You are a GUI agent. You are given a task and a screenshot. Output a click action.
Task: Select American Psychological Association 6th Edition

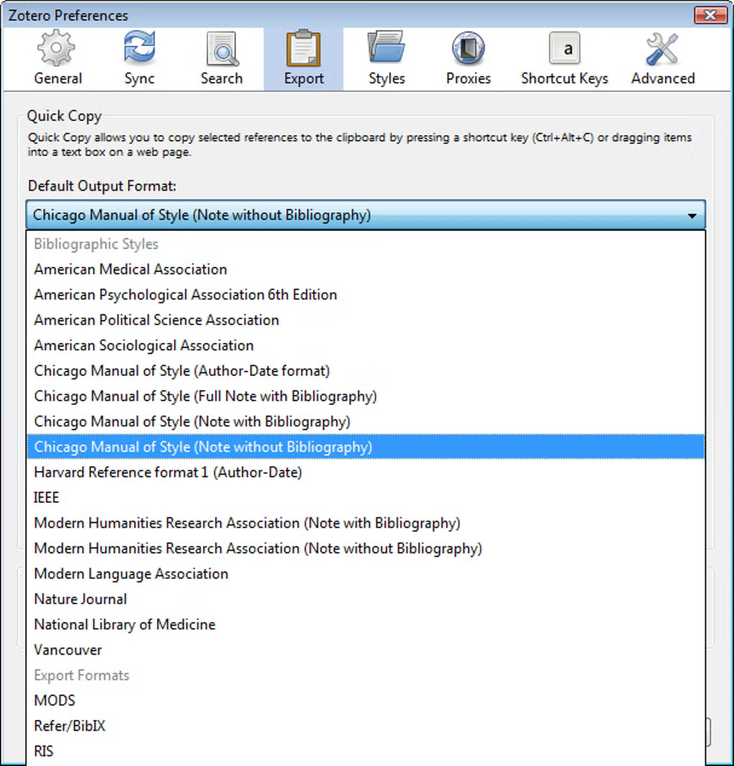[x=366, y=295]
